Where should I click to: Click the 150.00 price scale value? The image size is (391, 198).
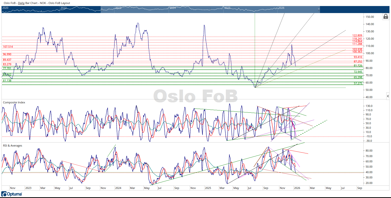[370, 17]
